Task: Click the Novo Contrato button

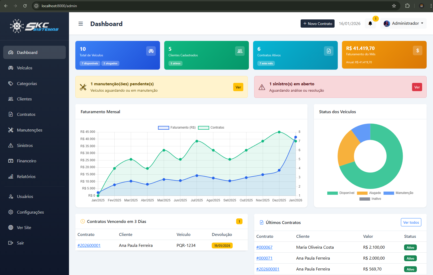Action: (x=317, y=24)
